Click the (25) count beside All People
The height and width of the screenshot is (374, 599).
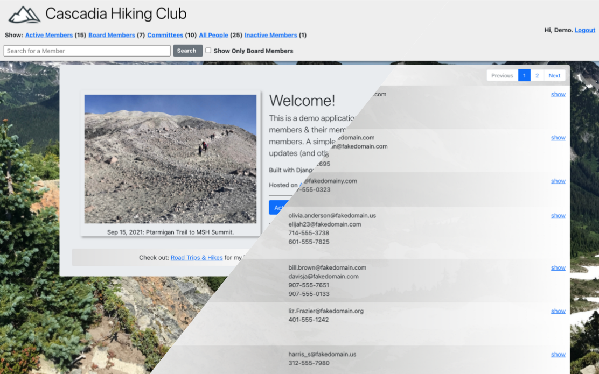236,35
